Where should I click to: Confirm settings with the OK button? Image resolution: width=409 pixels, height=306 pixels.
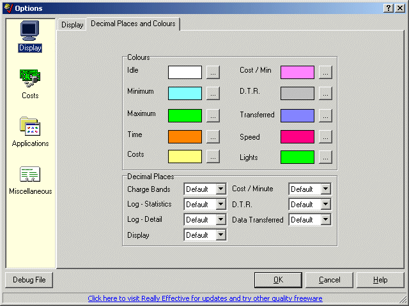pos(278,280)
